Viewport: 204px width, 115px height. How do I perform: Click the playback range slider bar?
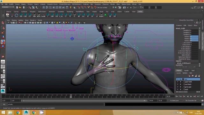tap(84, 101)
